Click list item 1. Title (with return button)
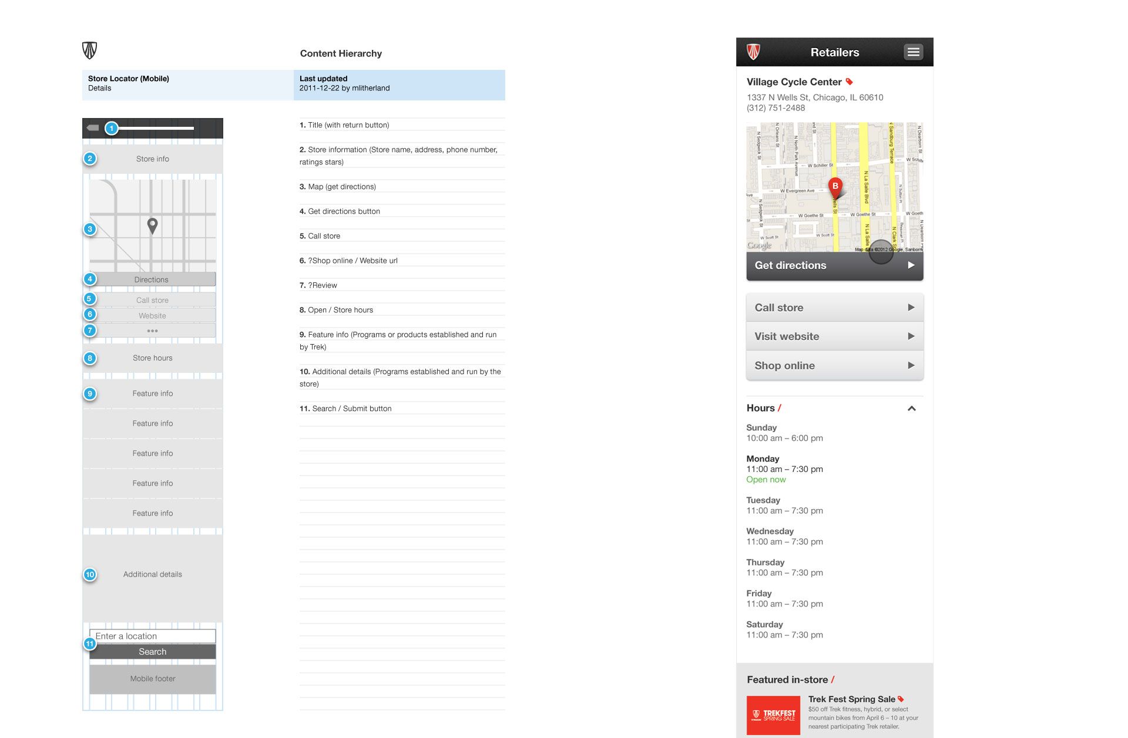This screenshot has width=1128, height=738. point(344,125)
